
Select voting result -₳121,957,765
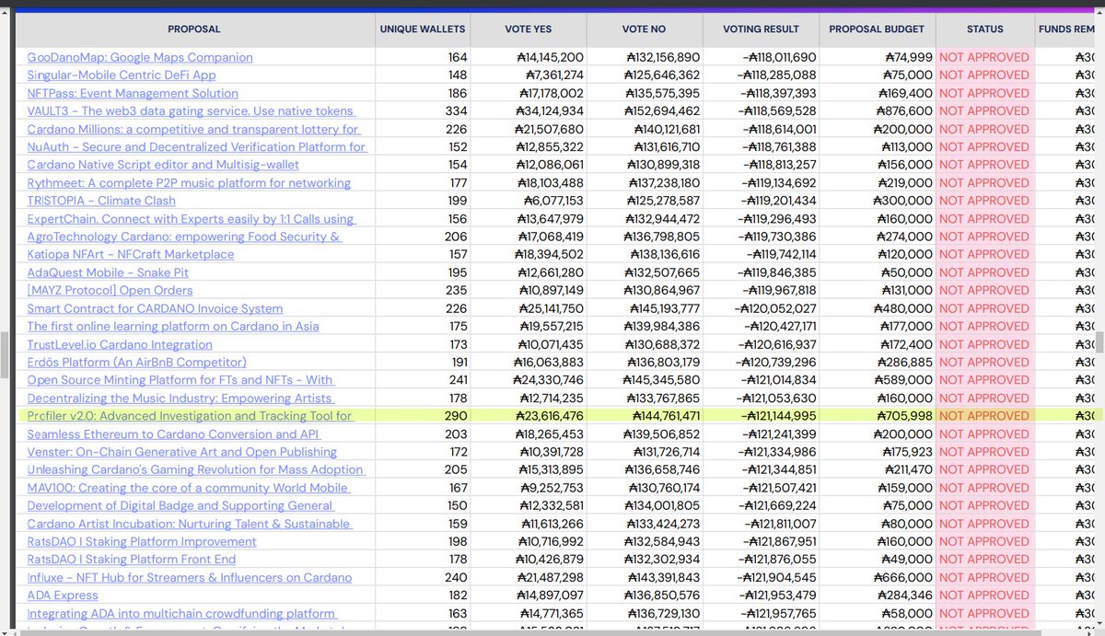pos(777,613)
